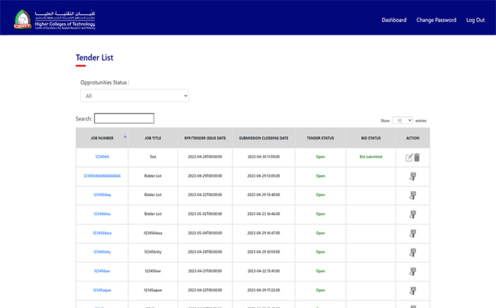Open job number link 1234564666666666666
The height and width of the screenshot is (308, 496).
(x=102, y=176)
